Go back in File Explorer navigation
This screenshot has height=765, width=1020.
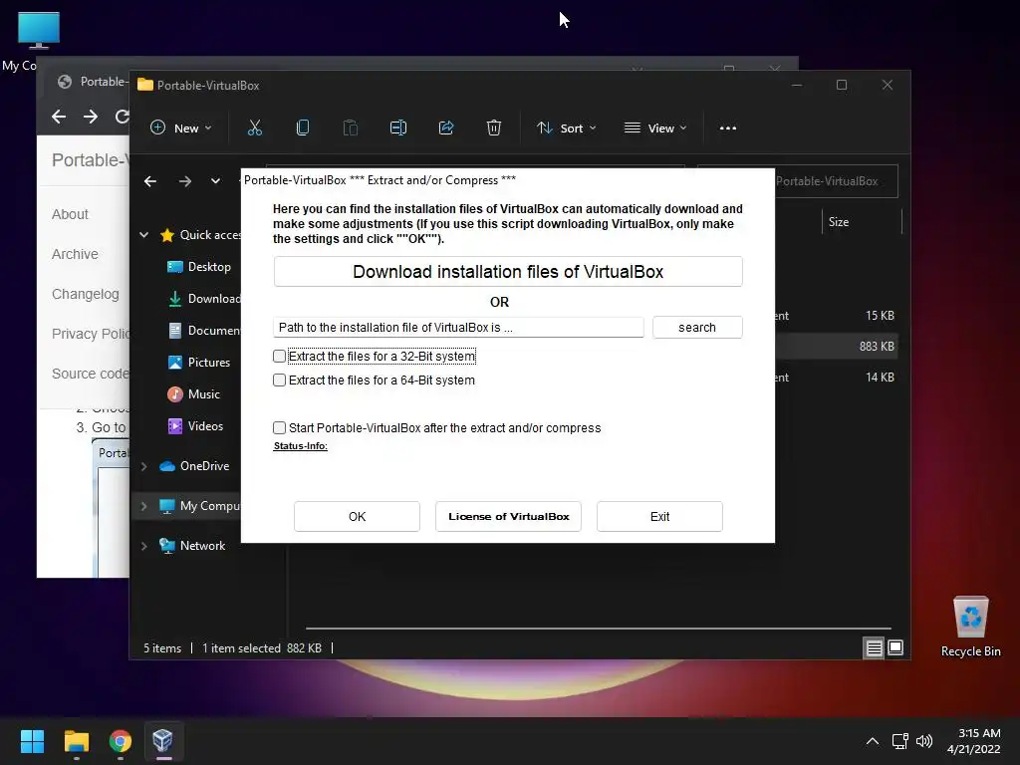150,181
